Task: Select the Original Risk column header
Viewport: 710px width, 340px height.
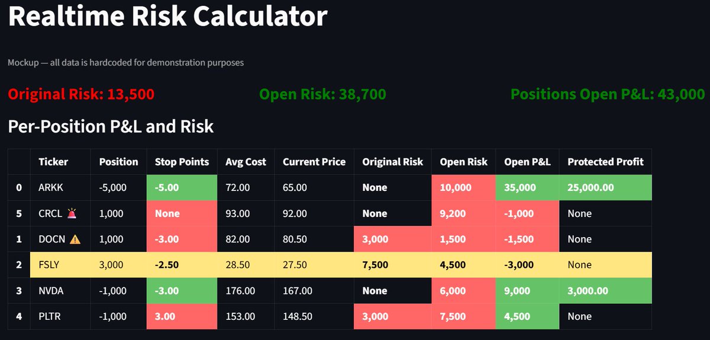Action: click(393, 161)
